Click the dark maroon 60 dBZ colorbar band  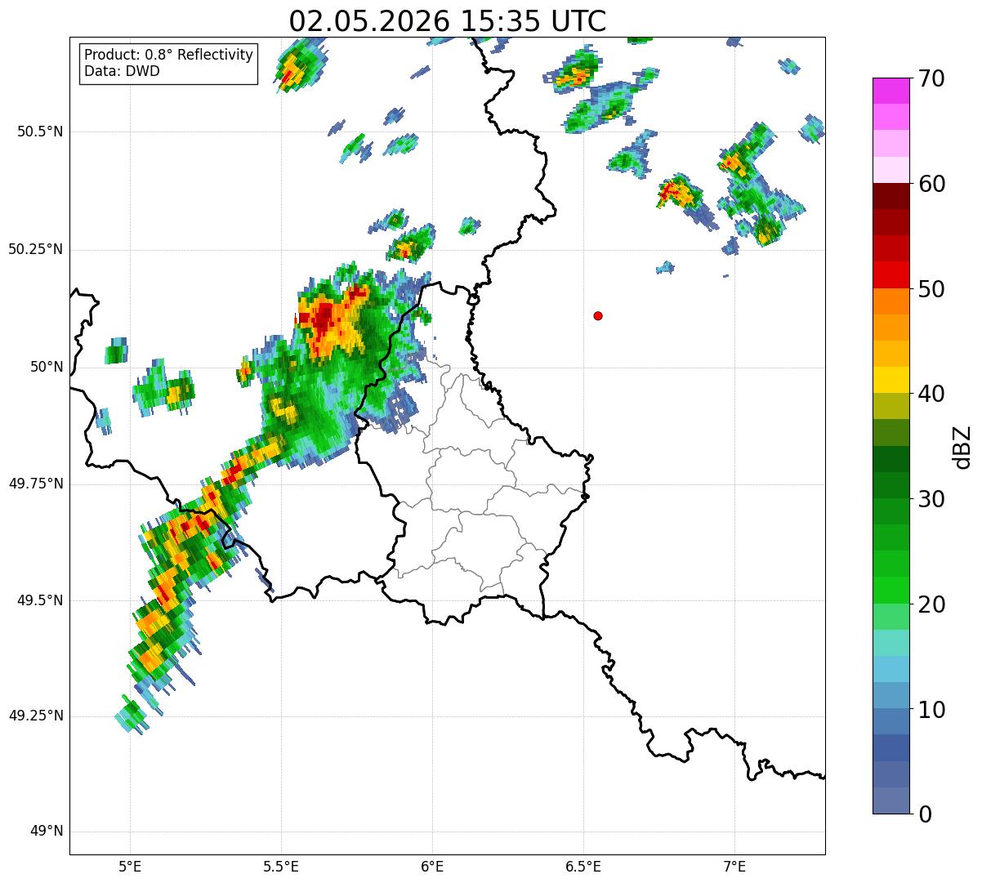[x=890, y=196]
